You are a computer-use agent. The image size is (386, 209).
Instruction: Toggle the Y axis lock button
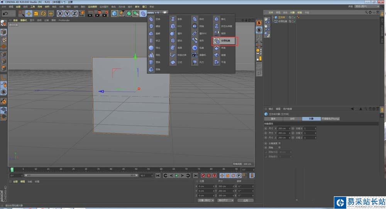pos(67,13)
